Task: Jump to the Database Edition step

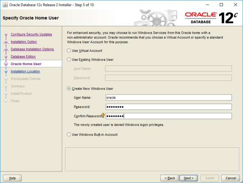Action: click(x=23, y=57)
